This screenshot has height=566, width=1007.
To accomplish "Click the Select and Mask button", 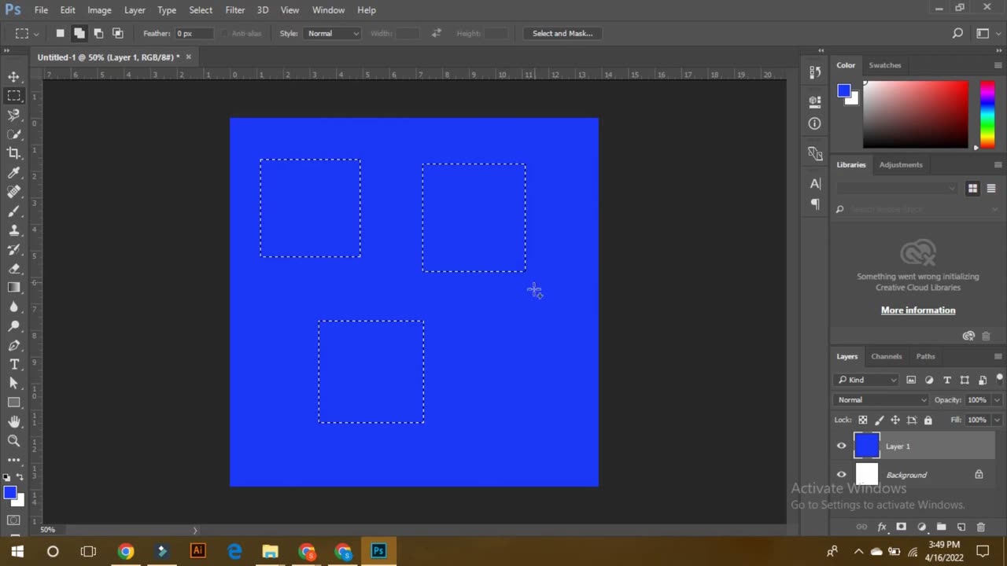I will click(563, 33).
